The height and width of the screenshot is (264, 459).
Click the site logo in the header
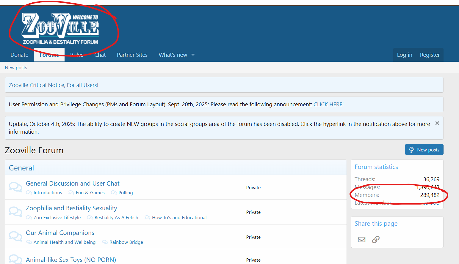pos(60,28)
